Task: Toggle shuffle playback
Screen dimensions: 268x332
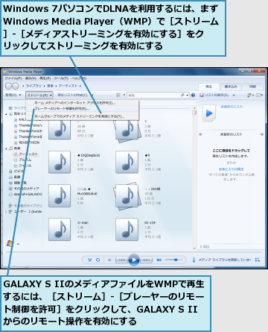Action: click(x=90, y=260)
